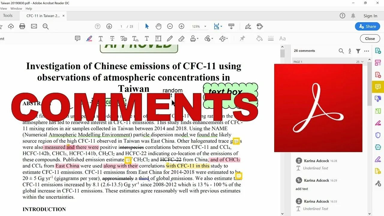Select the 'add text' comment at 16:29
The width and height of the screenshot is (384, 216).
(330, 184)
